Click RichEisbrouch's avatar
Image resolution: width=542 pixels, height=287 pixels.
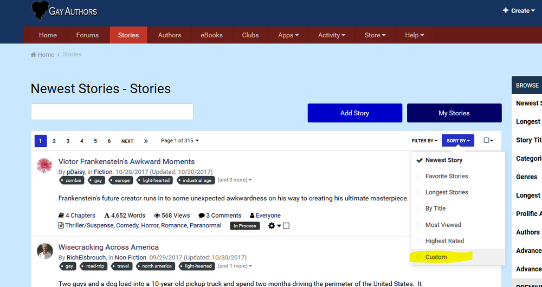[x=45, y=251]
